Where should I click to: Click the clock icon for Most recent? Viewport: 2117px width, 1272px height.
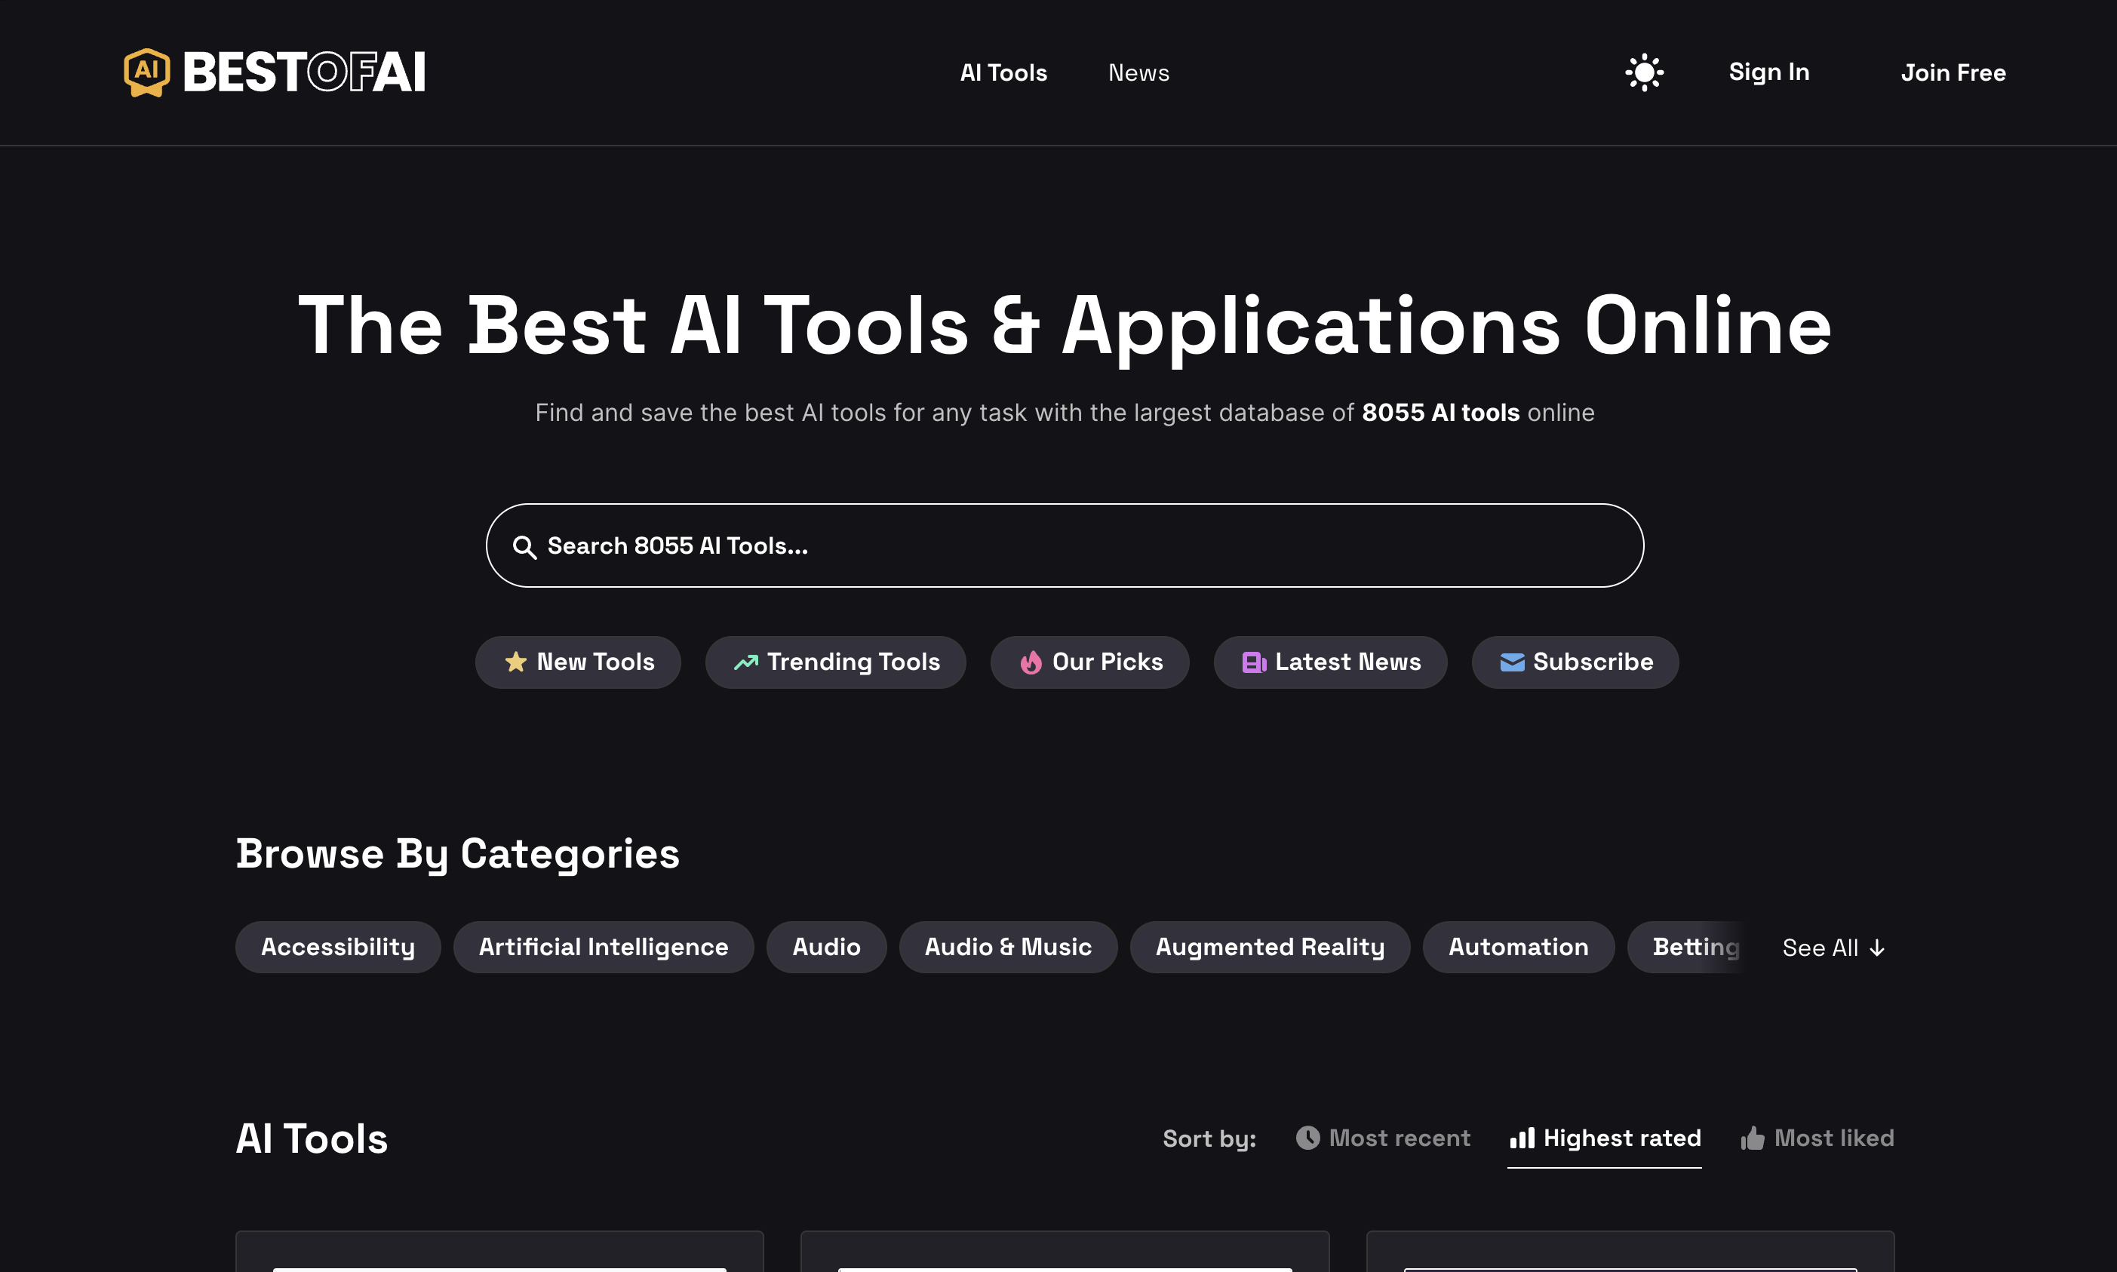(1307, 1138)
